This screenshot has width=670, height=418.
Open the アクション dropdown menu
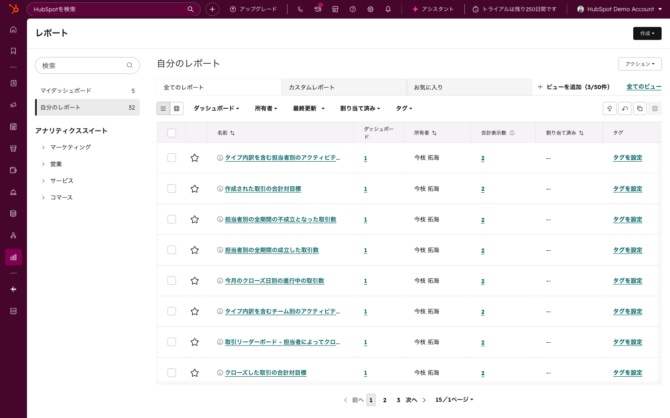click(639, 64)
